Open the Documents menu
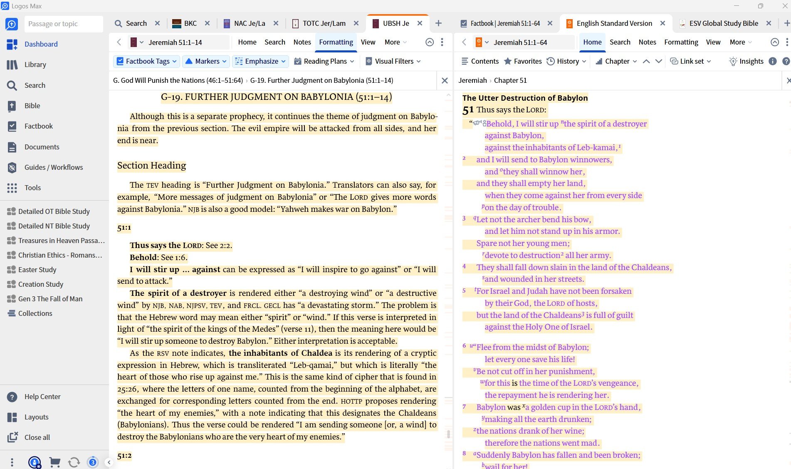791x469 pixels. click(x=42, y=147)
